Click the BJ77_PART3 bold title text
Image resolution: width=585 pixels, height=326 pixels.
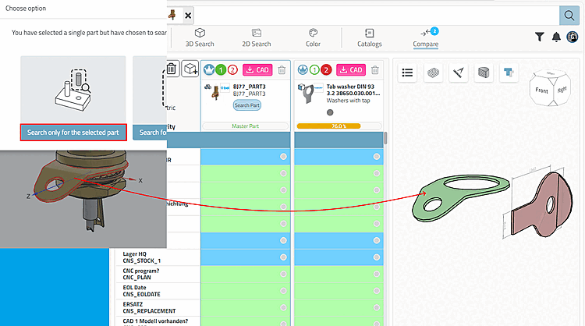click(250, 86)
